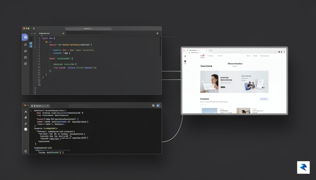
Task: Click the vertical scrollbar in the top editor
Action: pyautogui.click(x=160, y=46)
